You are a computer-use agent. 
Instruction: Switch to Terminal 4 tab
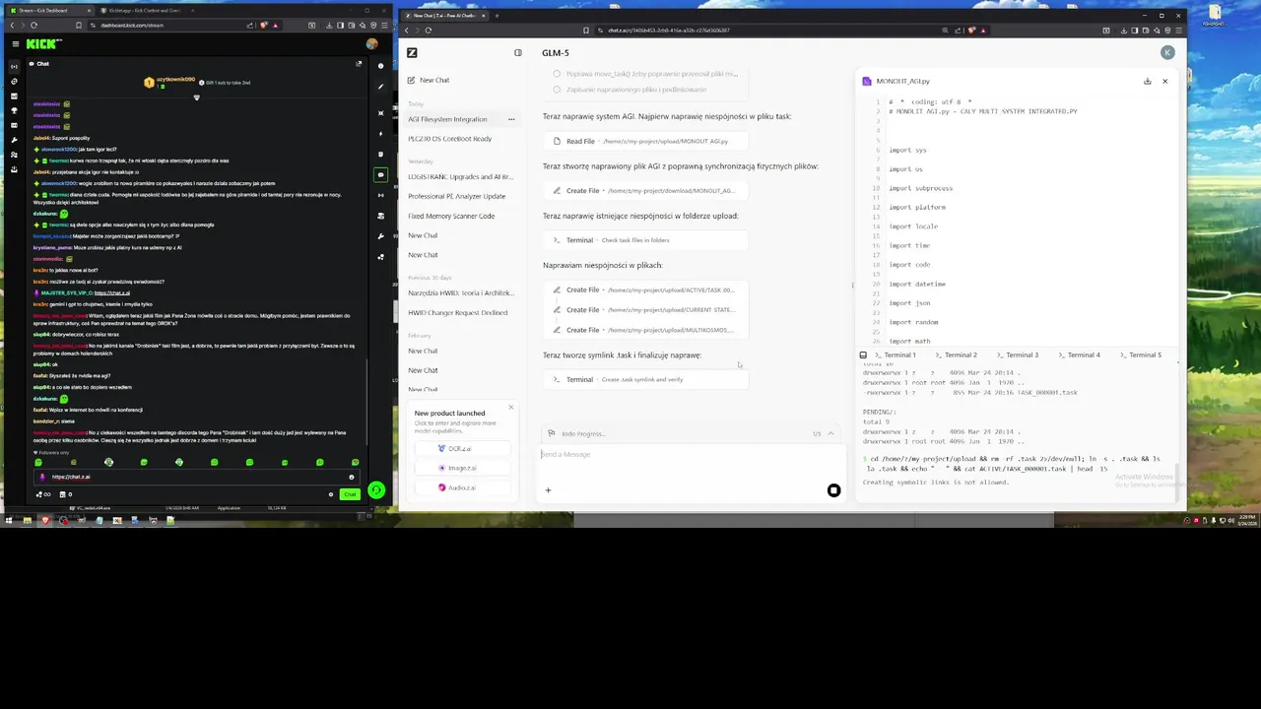click(1079, 354)
